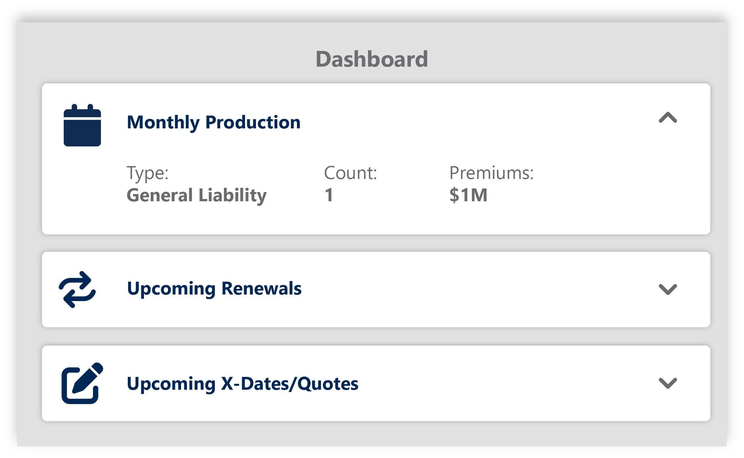This screenshot has height=458, width=744.
Task: Click the Type: field label
Action: point(147,173)
